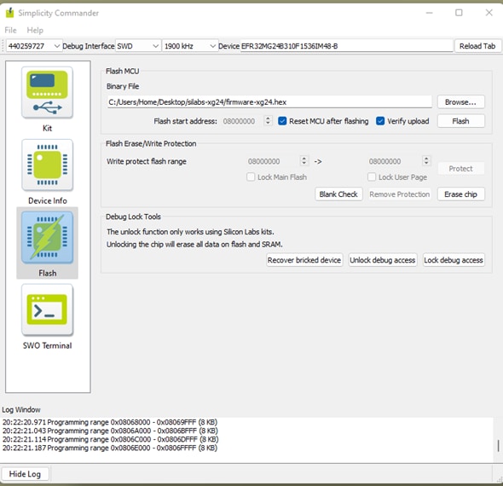503x486 pixels.
Task: Select the Device Info chip icon
Action: (47, 165)
